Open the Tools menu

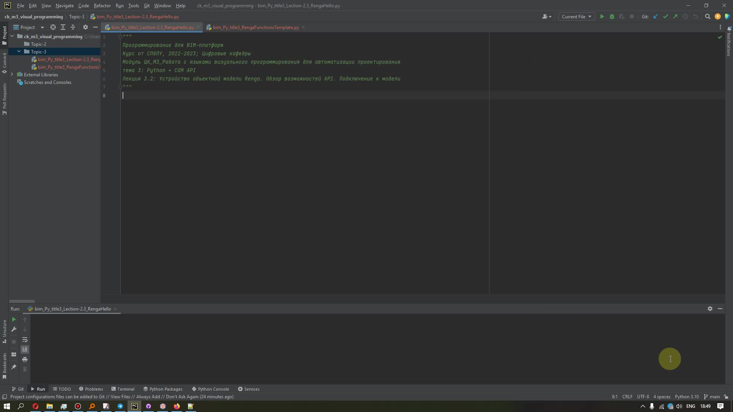tap(133, 6)
